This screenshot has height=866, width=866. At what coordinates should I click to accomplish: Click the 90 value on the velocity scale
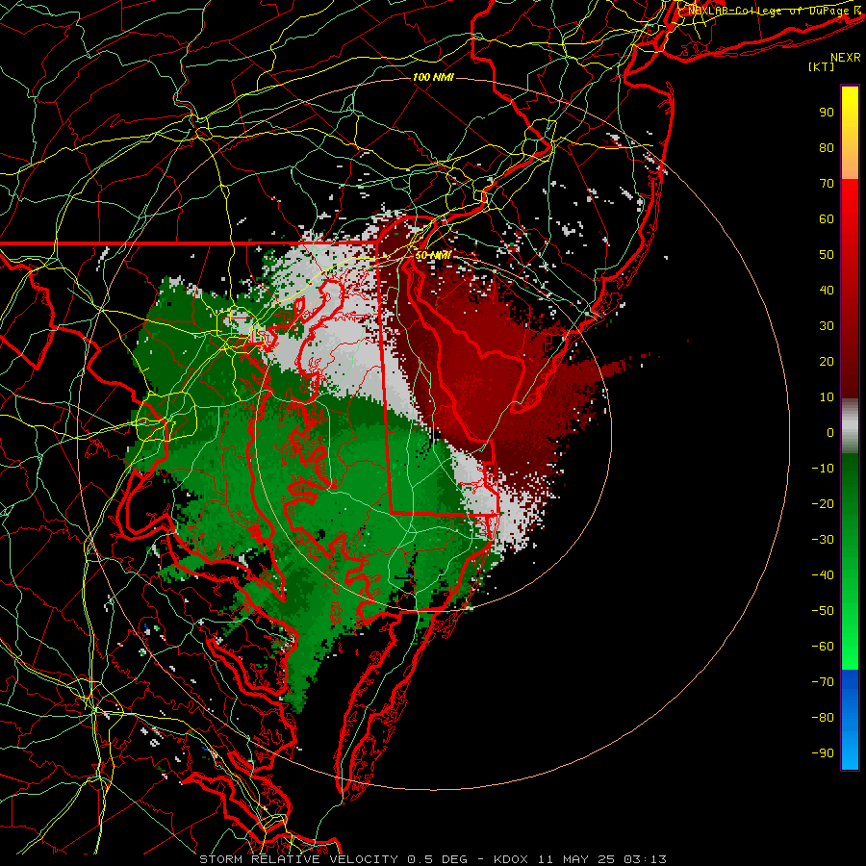827,113
